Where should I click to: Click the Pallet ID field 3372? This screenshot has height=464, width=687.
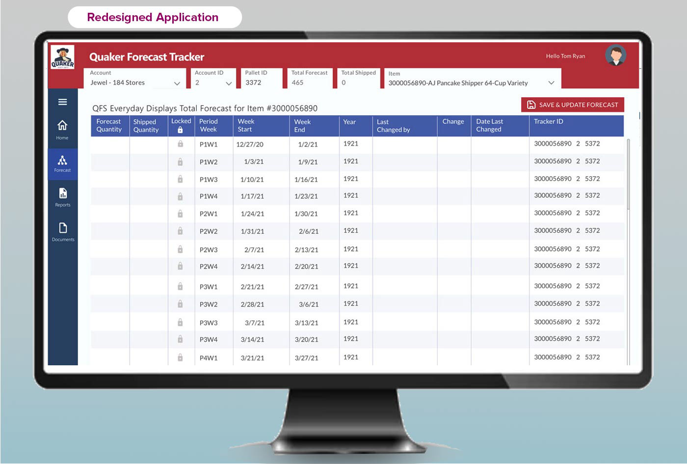[262, 79]
